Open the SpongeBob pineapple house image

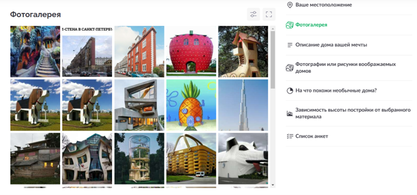pyautogui.click(x=191, y=105)
